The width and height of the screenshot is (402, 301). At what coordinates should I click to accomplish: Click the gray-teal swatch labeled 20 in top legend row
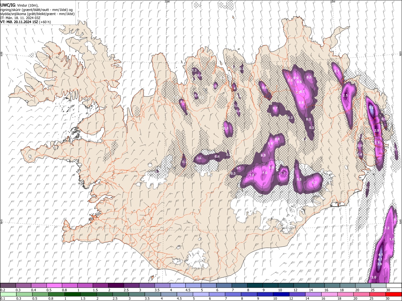[x=363, y=285]
